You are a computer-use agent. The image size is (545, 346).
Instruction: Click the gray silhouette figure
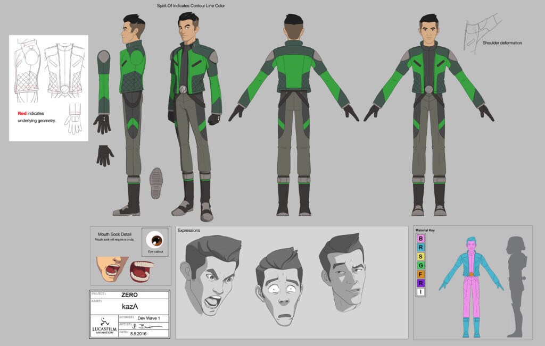pos(516,286)
